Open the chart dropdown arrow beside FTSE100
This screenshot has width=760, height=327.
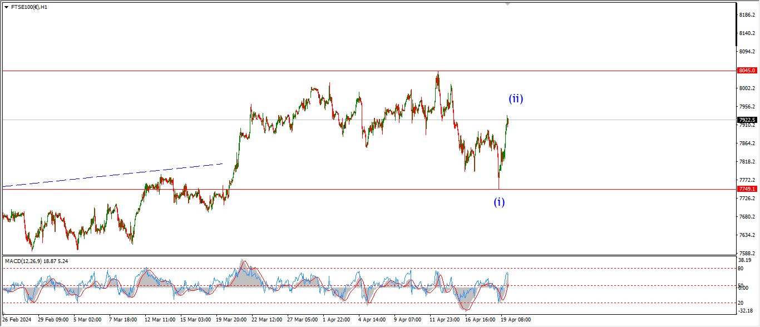(x=6, y=7)
